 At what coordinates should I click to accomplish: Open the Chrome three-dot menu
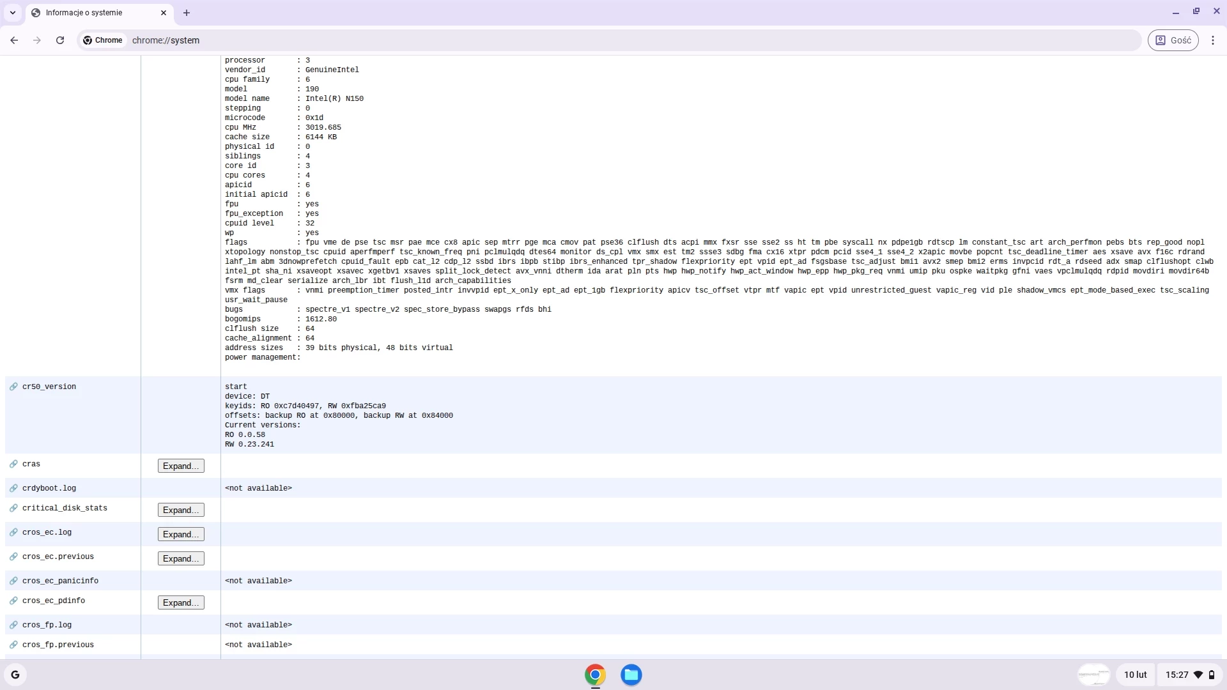pos(1213,40)
